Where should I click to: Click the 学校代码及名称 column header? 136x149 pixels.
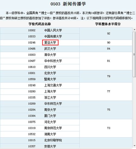[40, 24]
